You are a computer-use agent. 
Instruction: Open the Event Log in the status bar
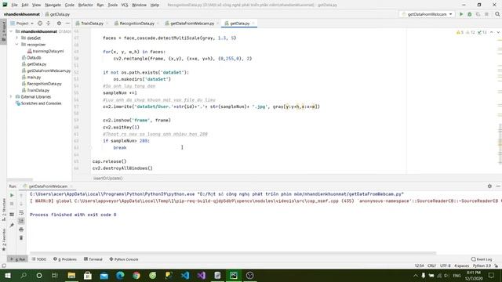click(x=482, y=259)
